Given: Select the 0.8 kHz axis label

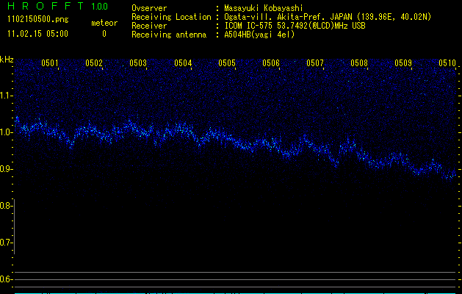Looking at the screenshot, I should point(7,206).
